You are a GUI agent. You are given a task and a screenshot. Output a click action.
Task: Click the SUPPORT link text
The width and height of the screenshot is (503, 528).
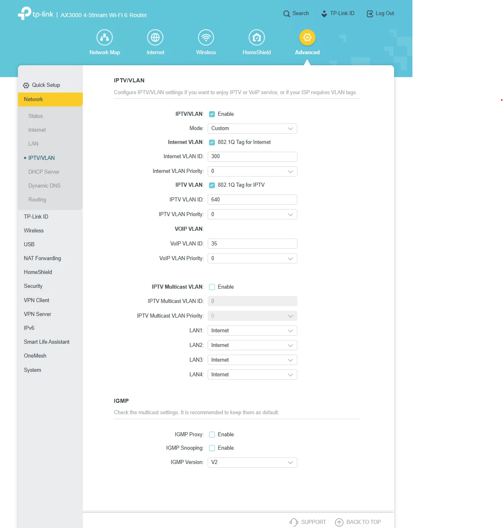tap(314, 522)
